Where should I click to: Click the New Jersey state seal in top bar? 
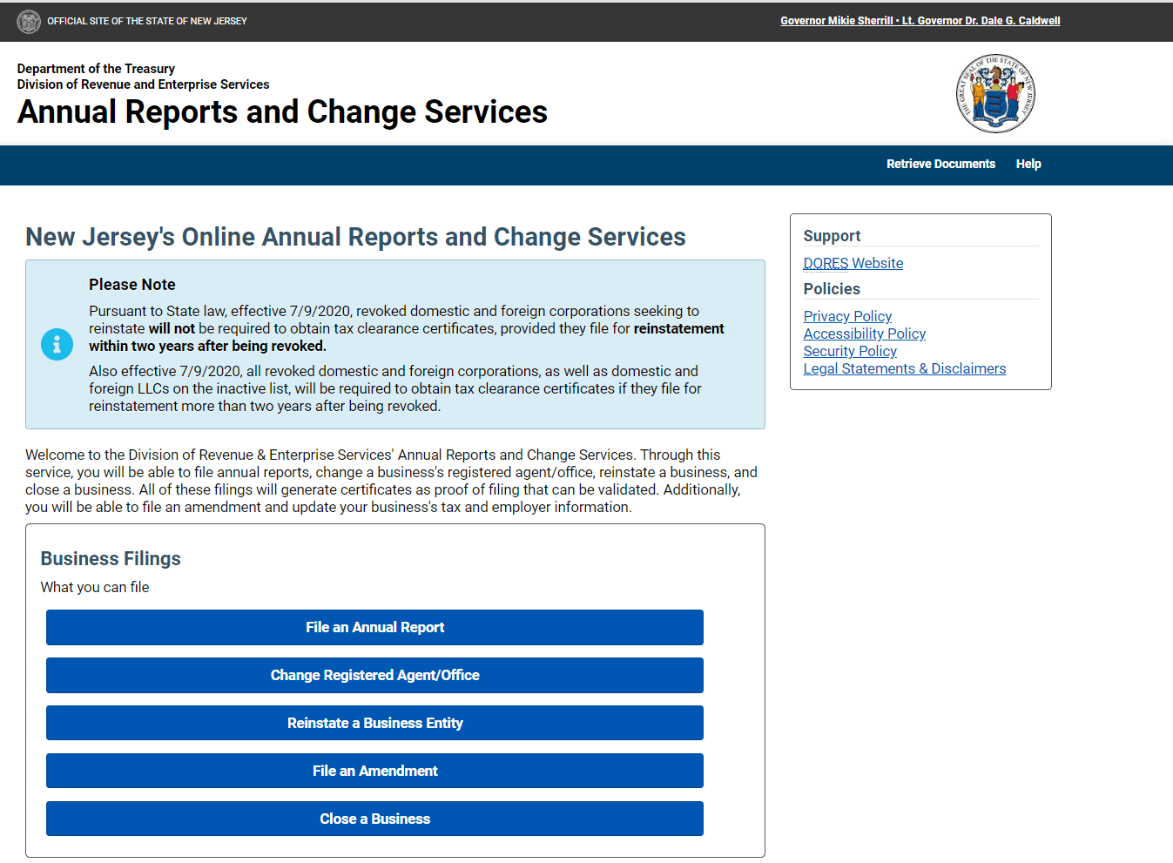29,21
